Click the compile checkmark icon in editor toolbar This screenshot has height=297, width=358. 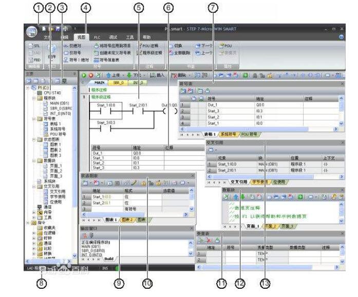pyautogui.click(x=98, y=75)
